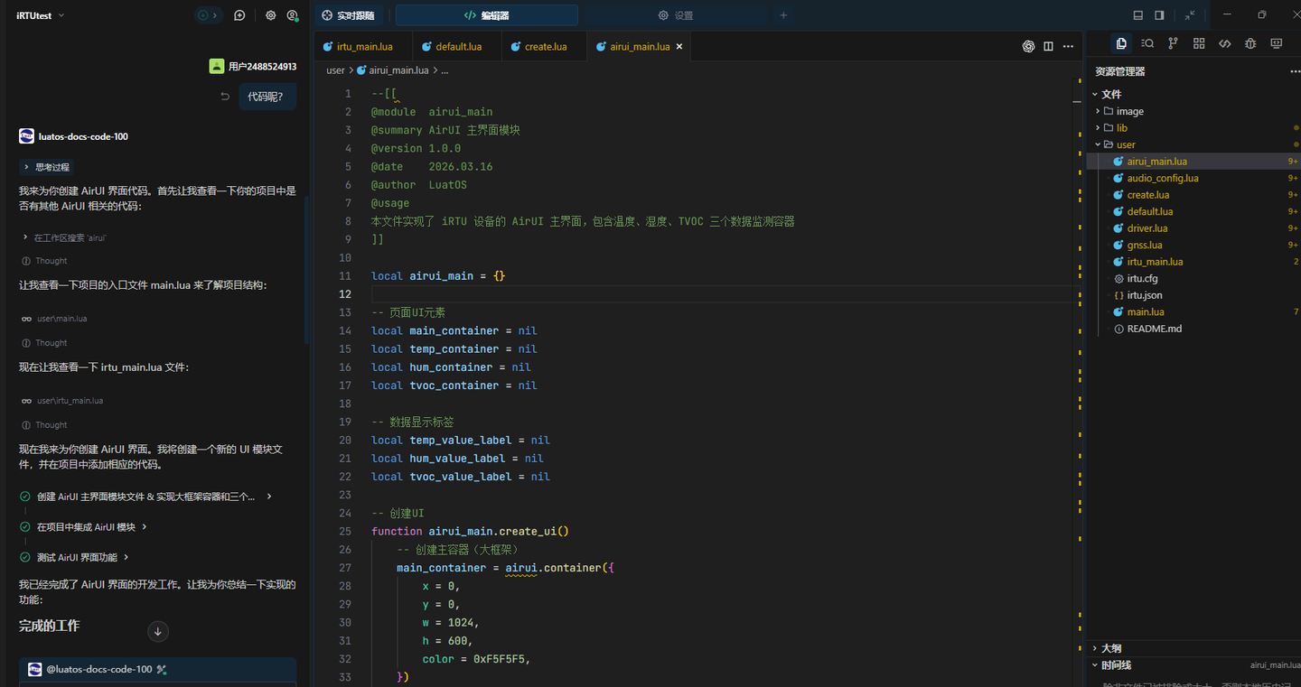Expand the 思考过程 section
This screenshot has width=1301, height=687.
coord(46,167)
